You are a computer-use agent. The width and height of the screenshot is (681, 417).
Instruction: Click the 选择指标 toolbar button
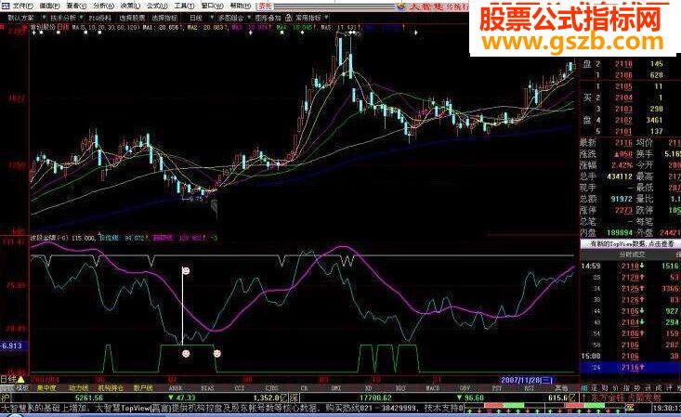pyautogui.click(x=164, y=18)
